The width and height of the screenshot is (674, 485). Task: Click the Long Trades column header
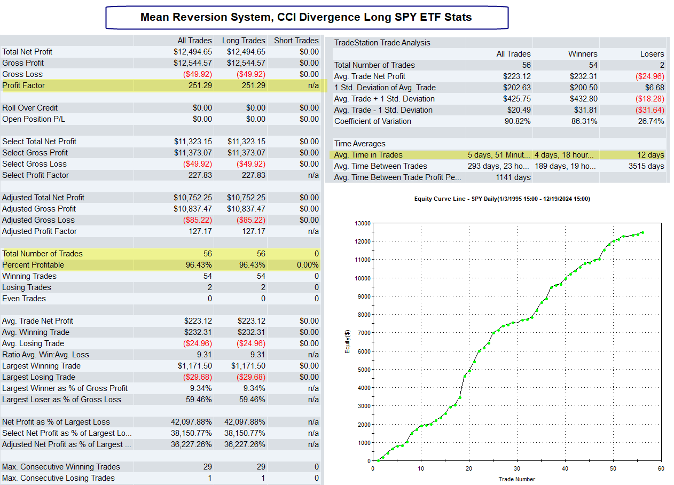point(244,41)
